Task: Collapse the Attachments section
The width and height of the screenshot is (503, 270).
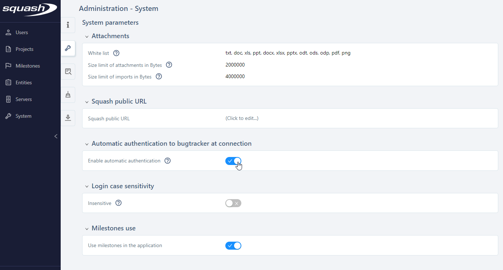Action: (x=87, y=36)
